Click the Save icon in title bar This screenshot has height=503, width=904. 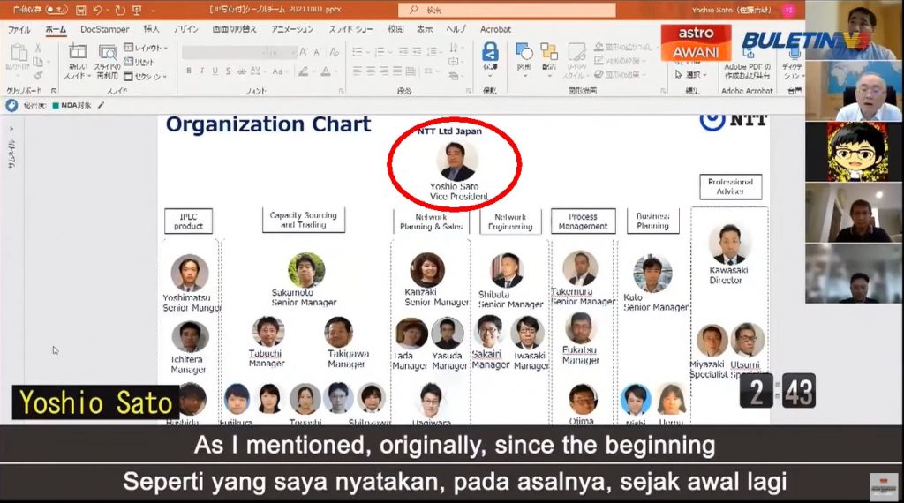(81, 10)
